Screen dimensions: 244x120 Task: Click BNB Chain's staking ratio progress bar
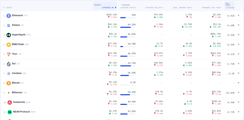[128, 46]
